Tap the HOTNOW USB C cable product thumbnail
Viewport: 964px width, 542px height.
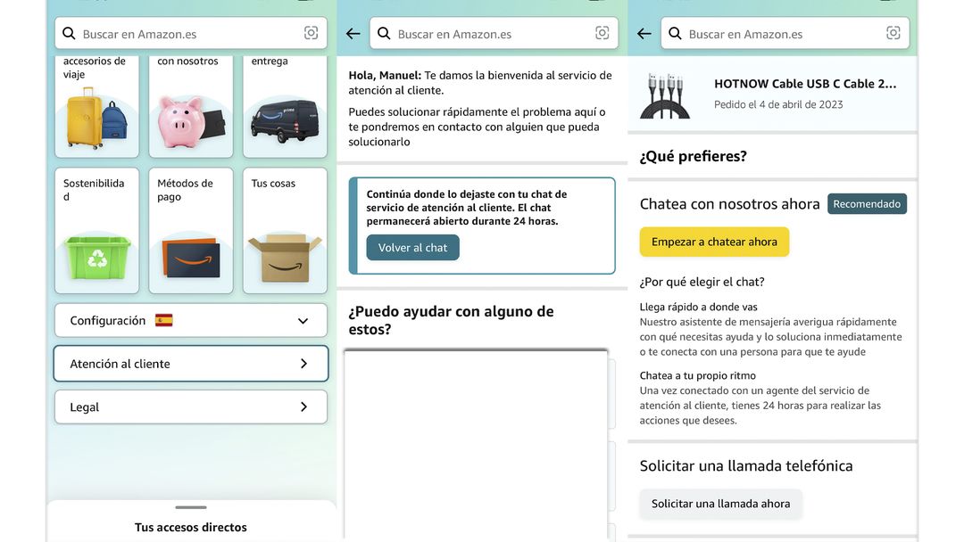(664, 95)
